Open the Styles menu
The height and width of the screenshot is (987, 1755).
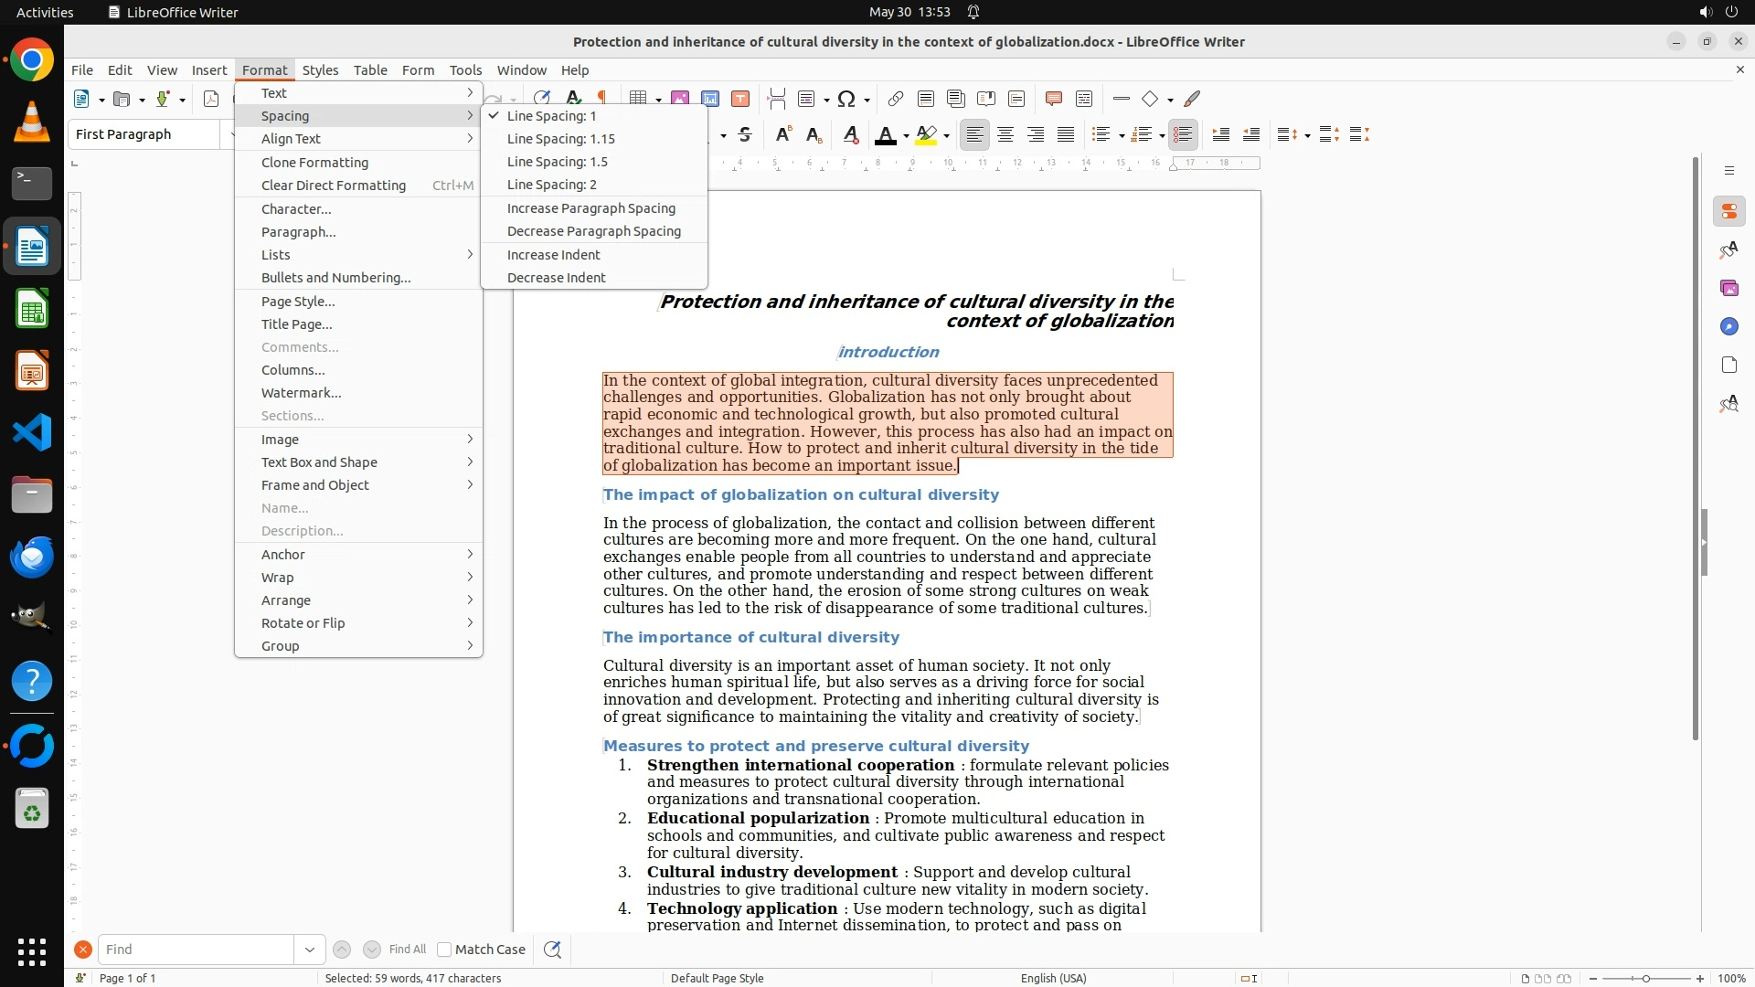coord(320,70)
